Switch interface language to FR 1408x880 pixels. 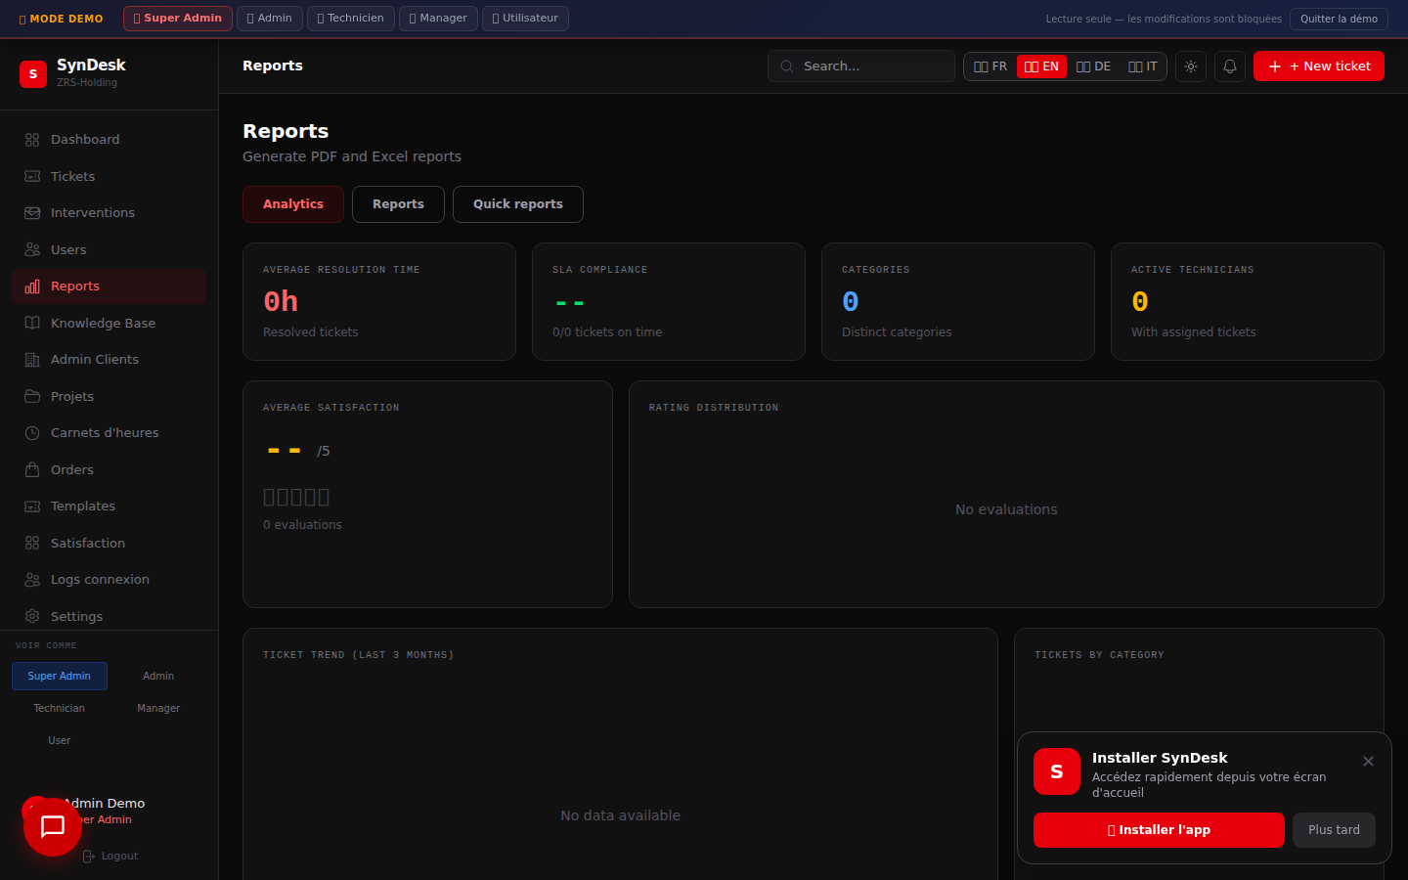tap(990, 66)
